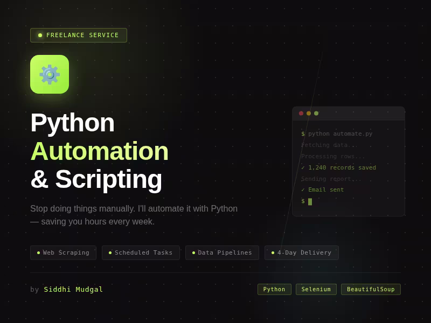The width and height of the screenshot is (431, 323).
Task: Click the green 'Automation' heading word
Action: click(99, 151)
